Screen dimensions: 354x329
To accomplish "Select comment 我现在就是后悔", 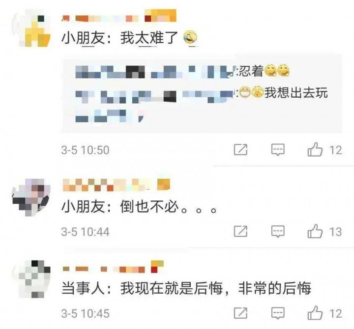I will coord(172,288).
